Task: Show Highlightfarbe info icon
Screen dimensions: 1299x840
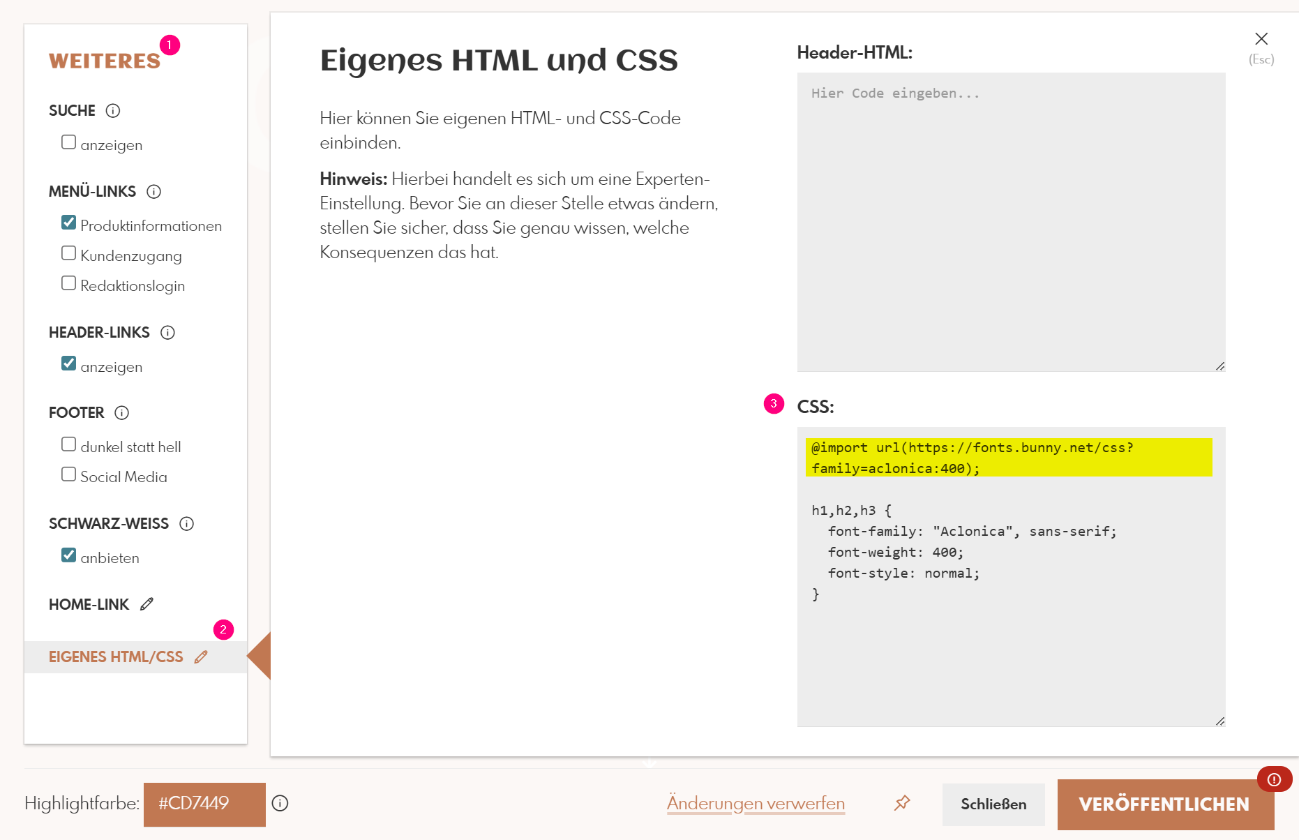Action: click(x=280, y=804)
